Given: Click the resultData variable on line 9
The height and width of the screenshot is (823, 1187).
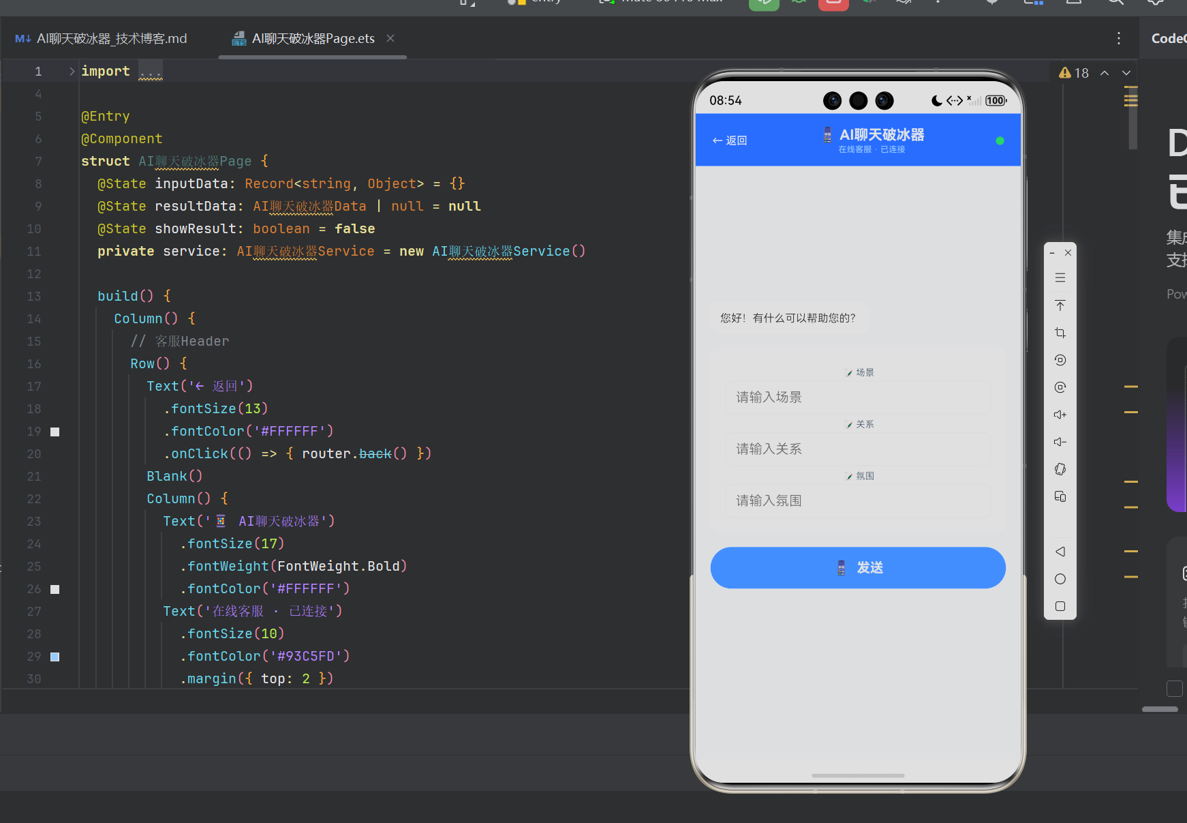Looking at the screenshot, I should [196, 207].
